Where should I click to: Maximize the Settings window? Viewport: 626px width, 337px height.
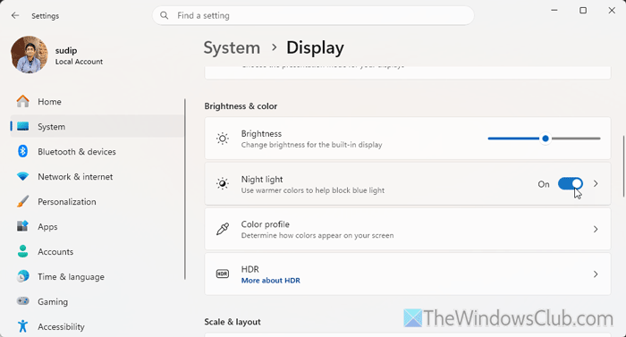(x=583, y=11)
